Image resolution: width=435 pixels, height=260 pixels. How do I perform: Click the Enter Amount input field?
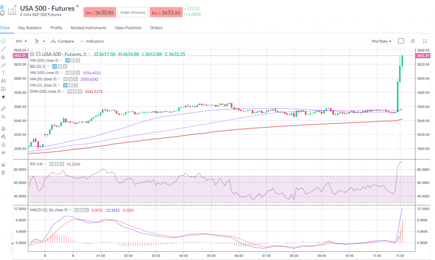click(x=133, y=12)
